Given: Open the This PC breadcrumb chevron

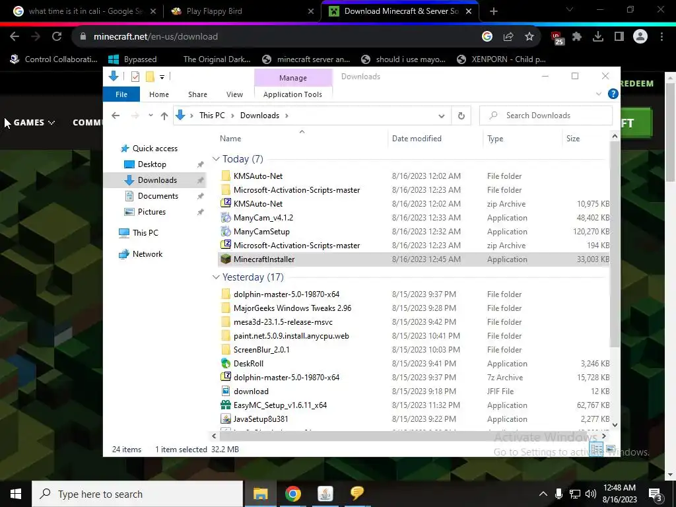Looking at the screenshot, I should (x=233, y=116).
